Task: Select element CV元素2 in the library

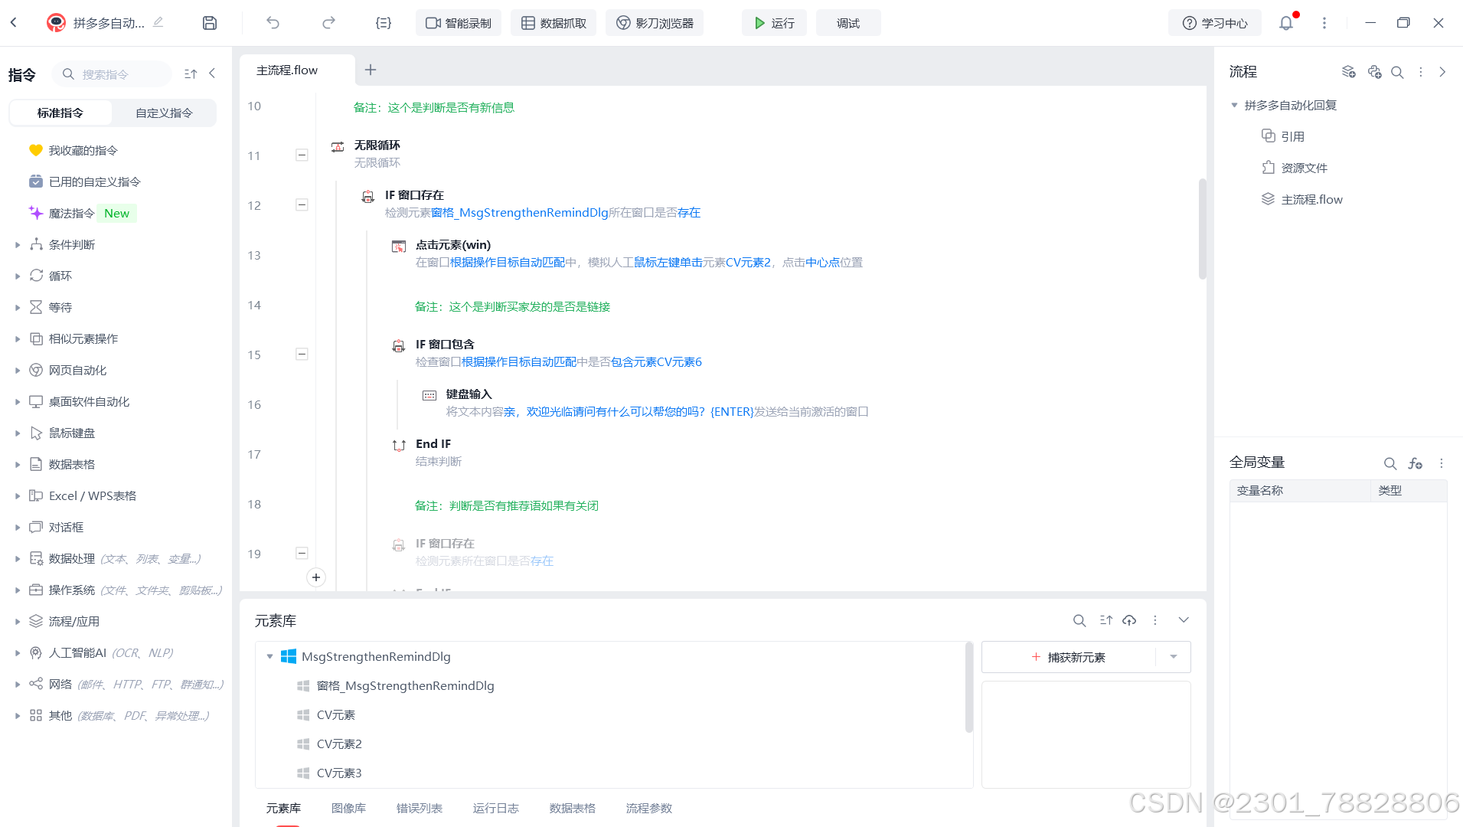Action: (x=339, y=744)
